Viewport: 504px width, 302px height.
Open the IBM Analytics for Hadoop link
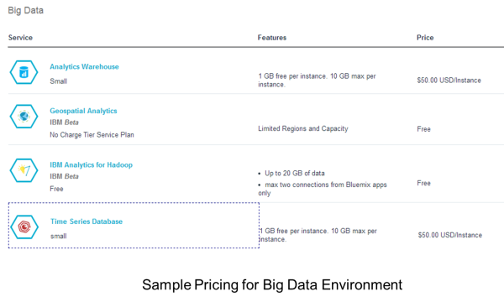tap(91, 165)
